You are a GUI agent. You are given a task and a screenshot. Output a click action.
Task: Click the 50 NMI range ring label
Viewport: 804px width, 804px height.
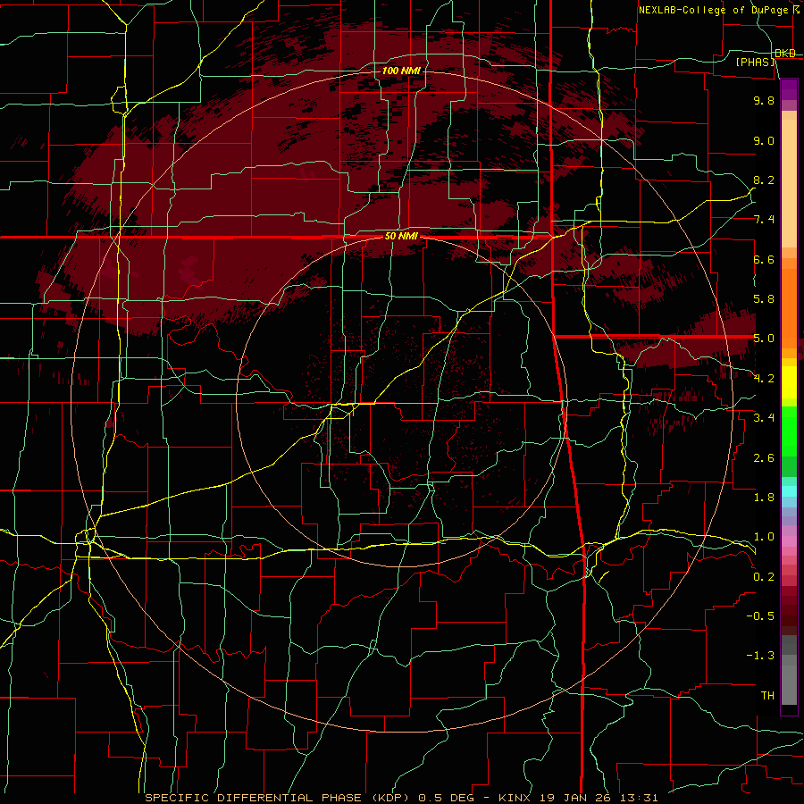click(401, 237)
